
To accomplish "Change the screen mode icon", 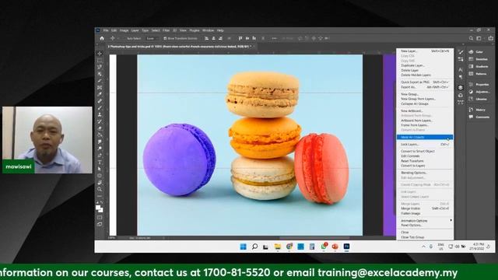I will point(100,224).
